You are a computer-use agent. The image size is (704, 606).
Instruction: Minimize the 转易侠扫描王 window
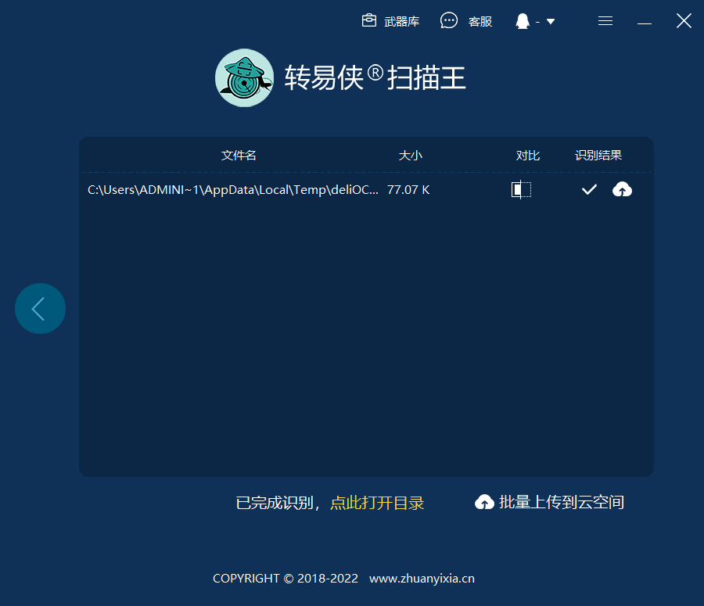[x=645, y=23]
